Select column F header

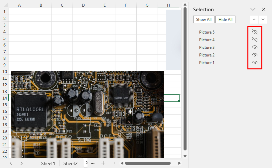coord(126,5)
